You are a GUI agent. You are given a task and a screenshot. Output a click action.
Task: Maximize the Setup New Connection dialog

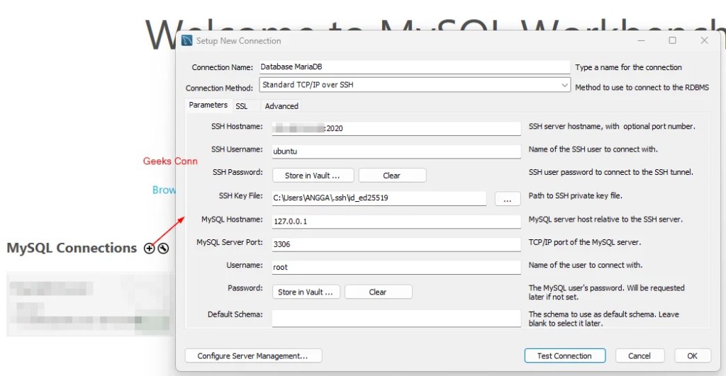[x=672, y=40]
